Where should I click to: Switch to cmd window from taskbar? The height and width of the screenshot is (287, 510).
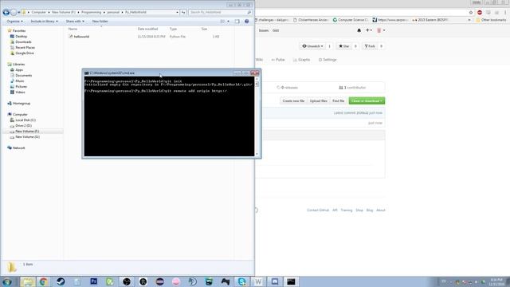point(291,281)
